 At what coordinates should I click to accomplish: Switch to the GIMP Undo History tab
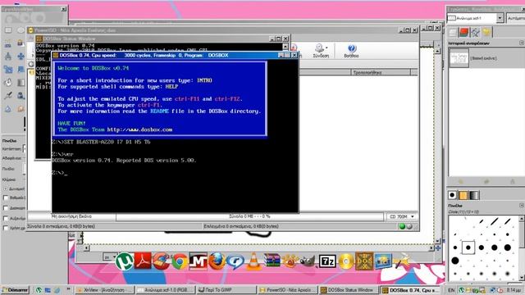pos(486,33)
